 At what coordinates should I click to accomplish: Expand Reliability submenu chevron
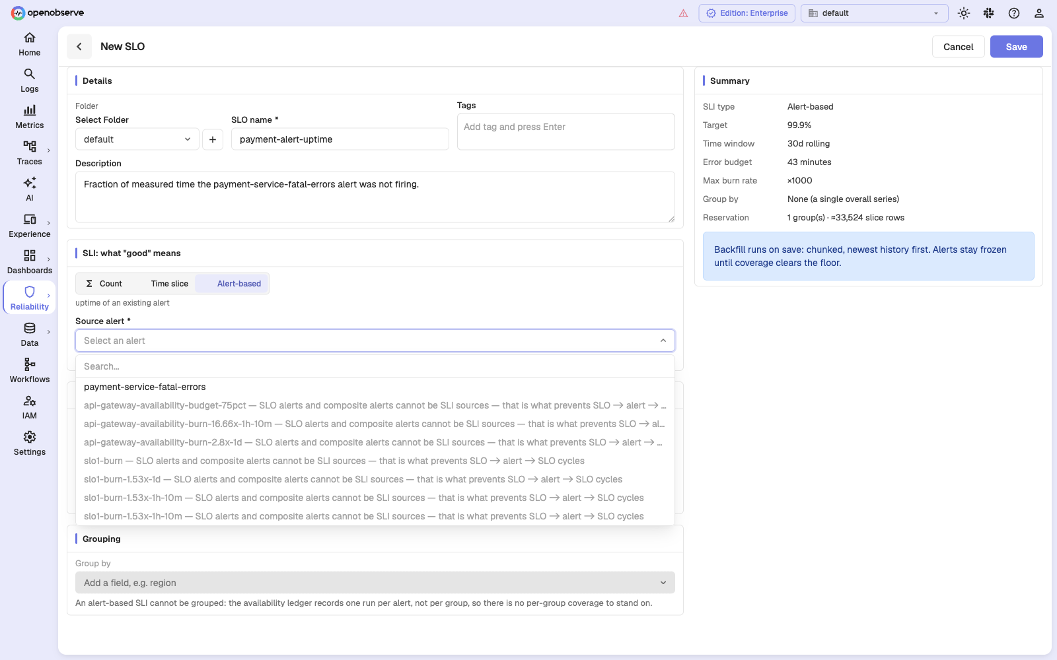pyautogui.click(x=49, y=296)
